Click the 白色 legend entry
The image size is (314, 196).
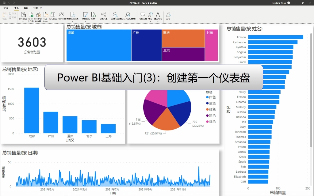pyautogui.click(x=211, y=97)
